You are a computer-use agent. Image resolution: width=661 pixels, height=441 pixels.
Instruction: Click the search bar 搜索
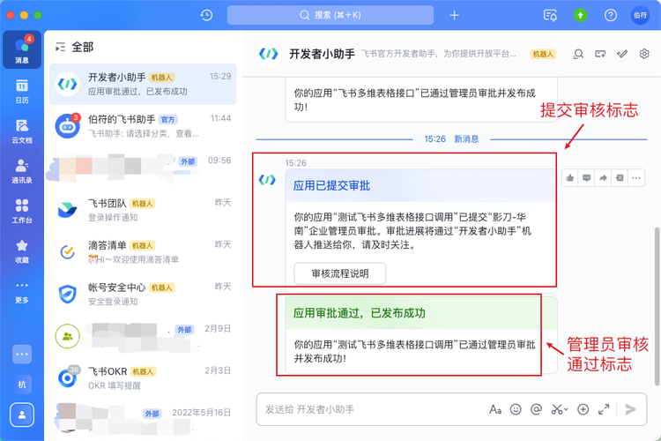click(330, 16)
